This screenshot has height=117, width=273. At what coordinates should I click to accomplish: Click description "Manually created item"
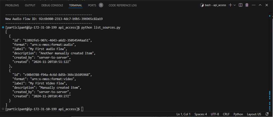click(59, 88)
